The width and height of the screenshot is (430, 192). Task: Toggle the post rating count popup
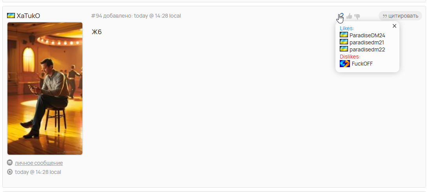click(x=342, y=16)
